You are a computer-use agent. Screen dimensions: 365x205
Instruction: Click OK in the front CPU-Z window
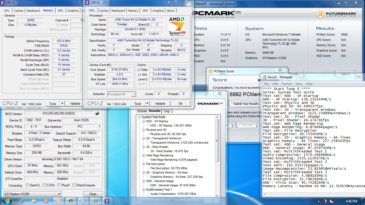(x=181, y=104)
